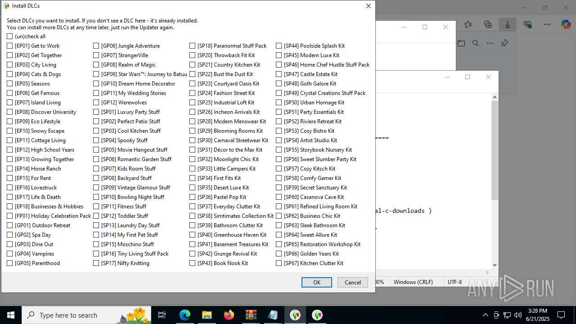Enable [SP65] Restoration Workshop Kit
The height and width of the screenshot is (324, 576).
(x=279, y=244)
